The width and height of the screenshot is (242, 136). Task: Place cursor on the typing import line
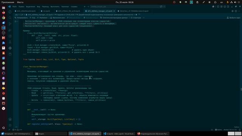pyautogui.click(x=53, y=59)
